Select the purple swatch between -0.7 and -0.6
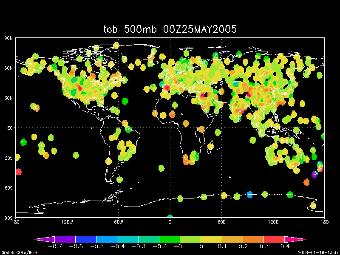Viewport: 340px width, 255px height. click(65, 239)
